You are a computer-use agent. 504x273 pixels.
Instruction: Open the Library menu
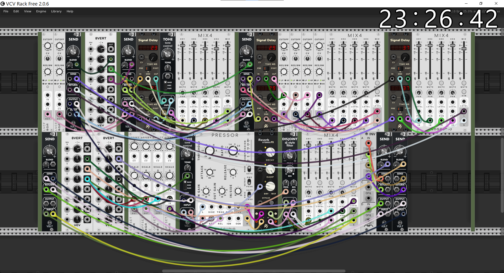(x=56, y=11)
